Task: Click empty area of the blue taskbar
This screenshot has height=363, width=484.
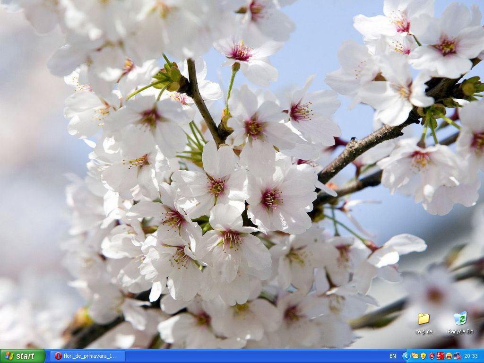Action: (x=260, y=356)
